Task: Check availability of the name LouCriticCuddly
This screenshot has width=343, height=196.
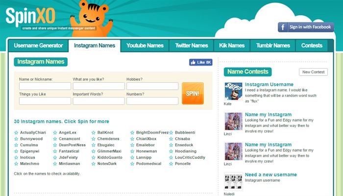Action: tap(190, 157)
